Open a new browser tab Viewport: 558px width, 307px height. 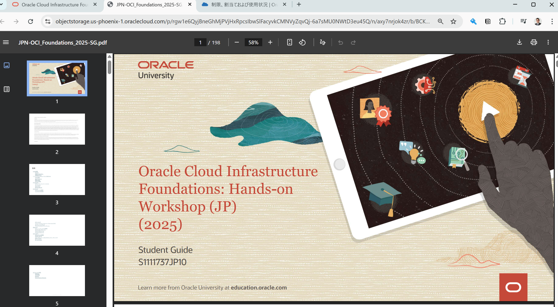pos(299,5)
